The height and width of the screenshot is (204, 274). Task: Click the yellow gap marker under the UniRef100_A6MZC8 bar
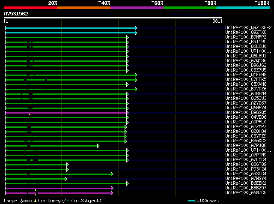click(x=35, y=195)
